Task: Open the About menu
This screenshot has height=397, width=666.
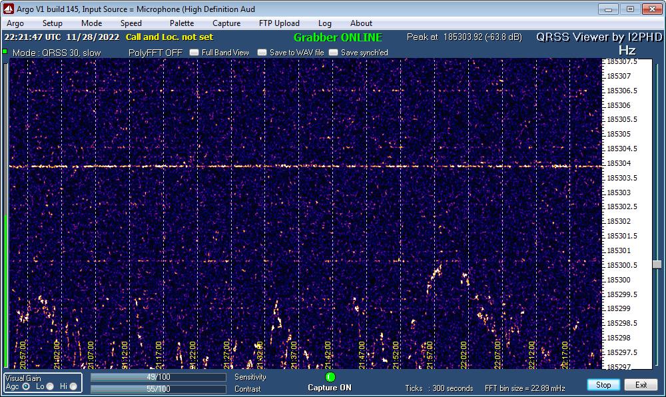Action: (361, 23)
